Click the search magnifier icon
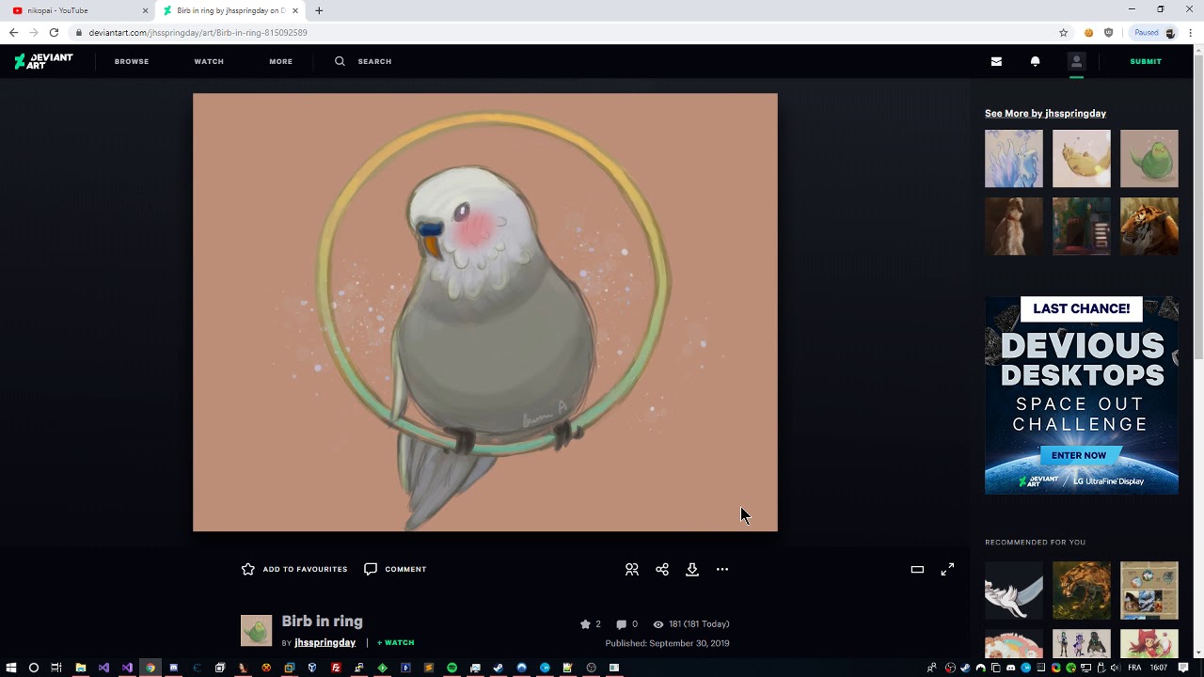The width and height of the screenshot is (1204, 677). (x=340, y=61)
